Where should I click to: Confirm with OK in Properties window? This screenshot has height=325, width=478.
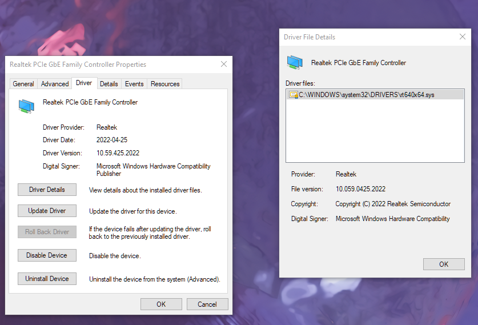pyautogui.click(x=161, y=304)
